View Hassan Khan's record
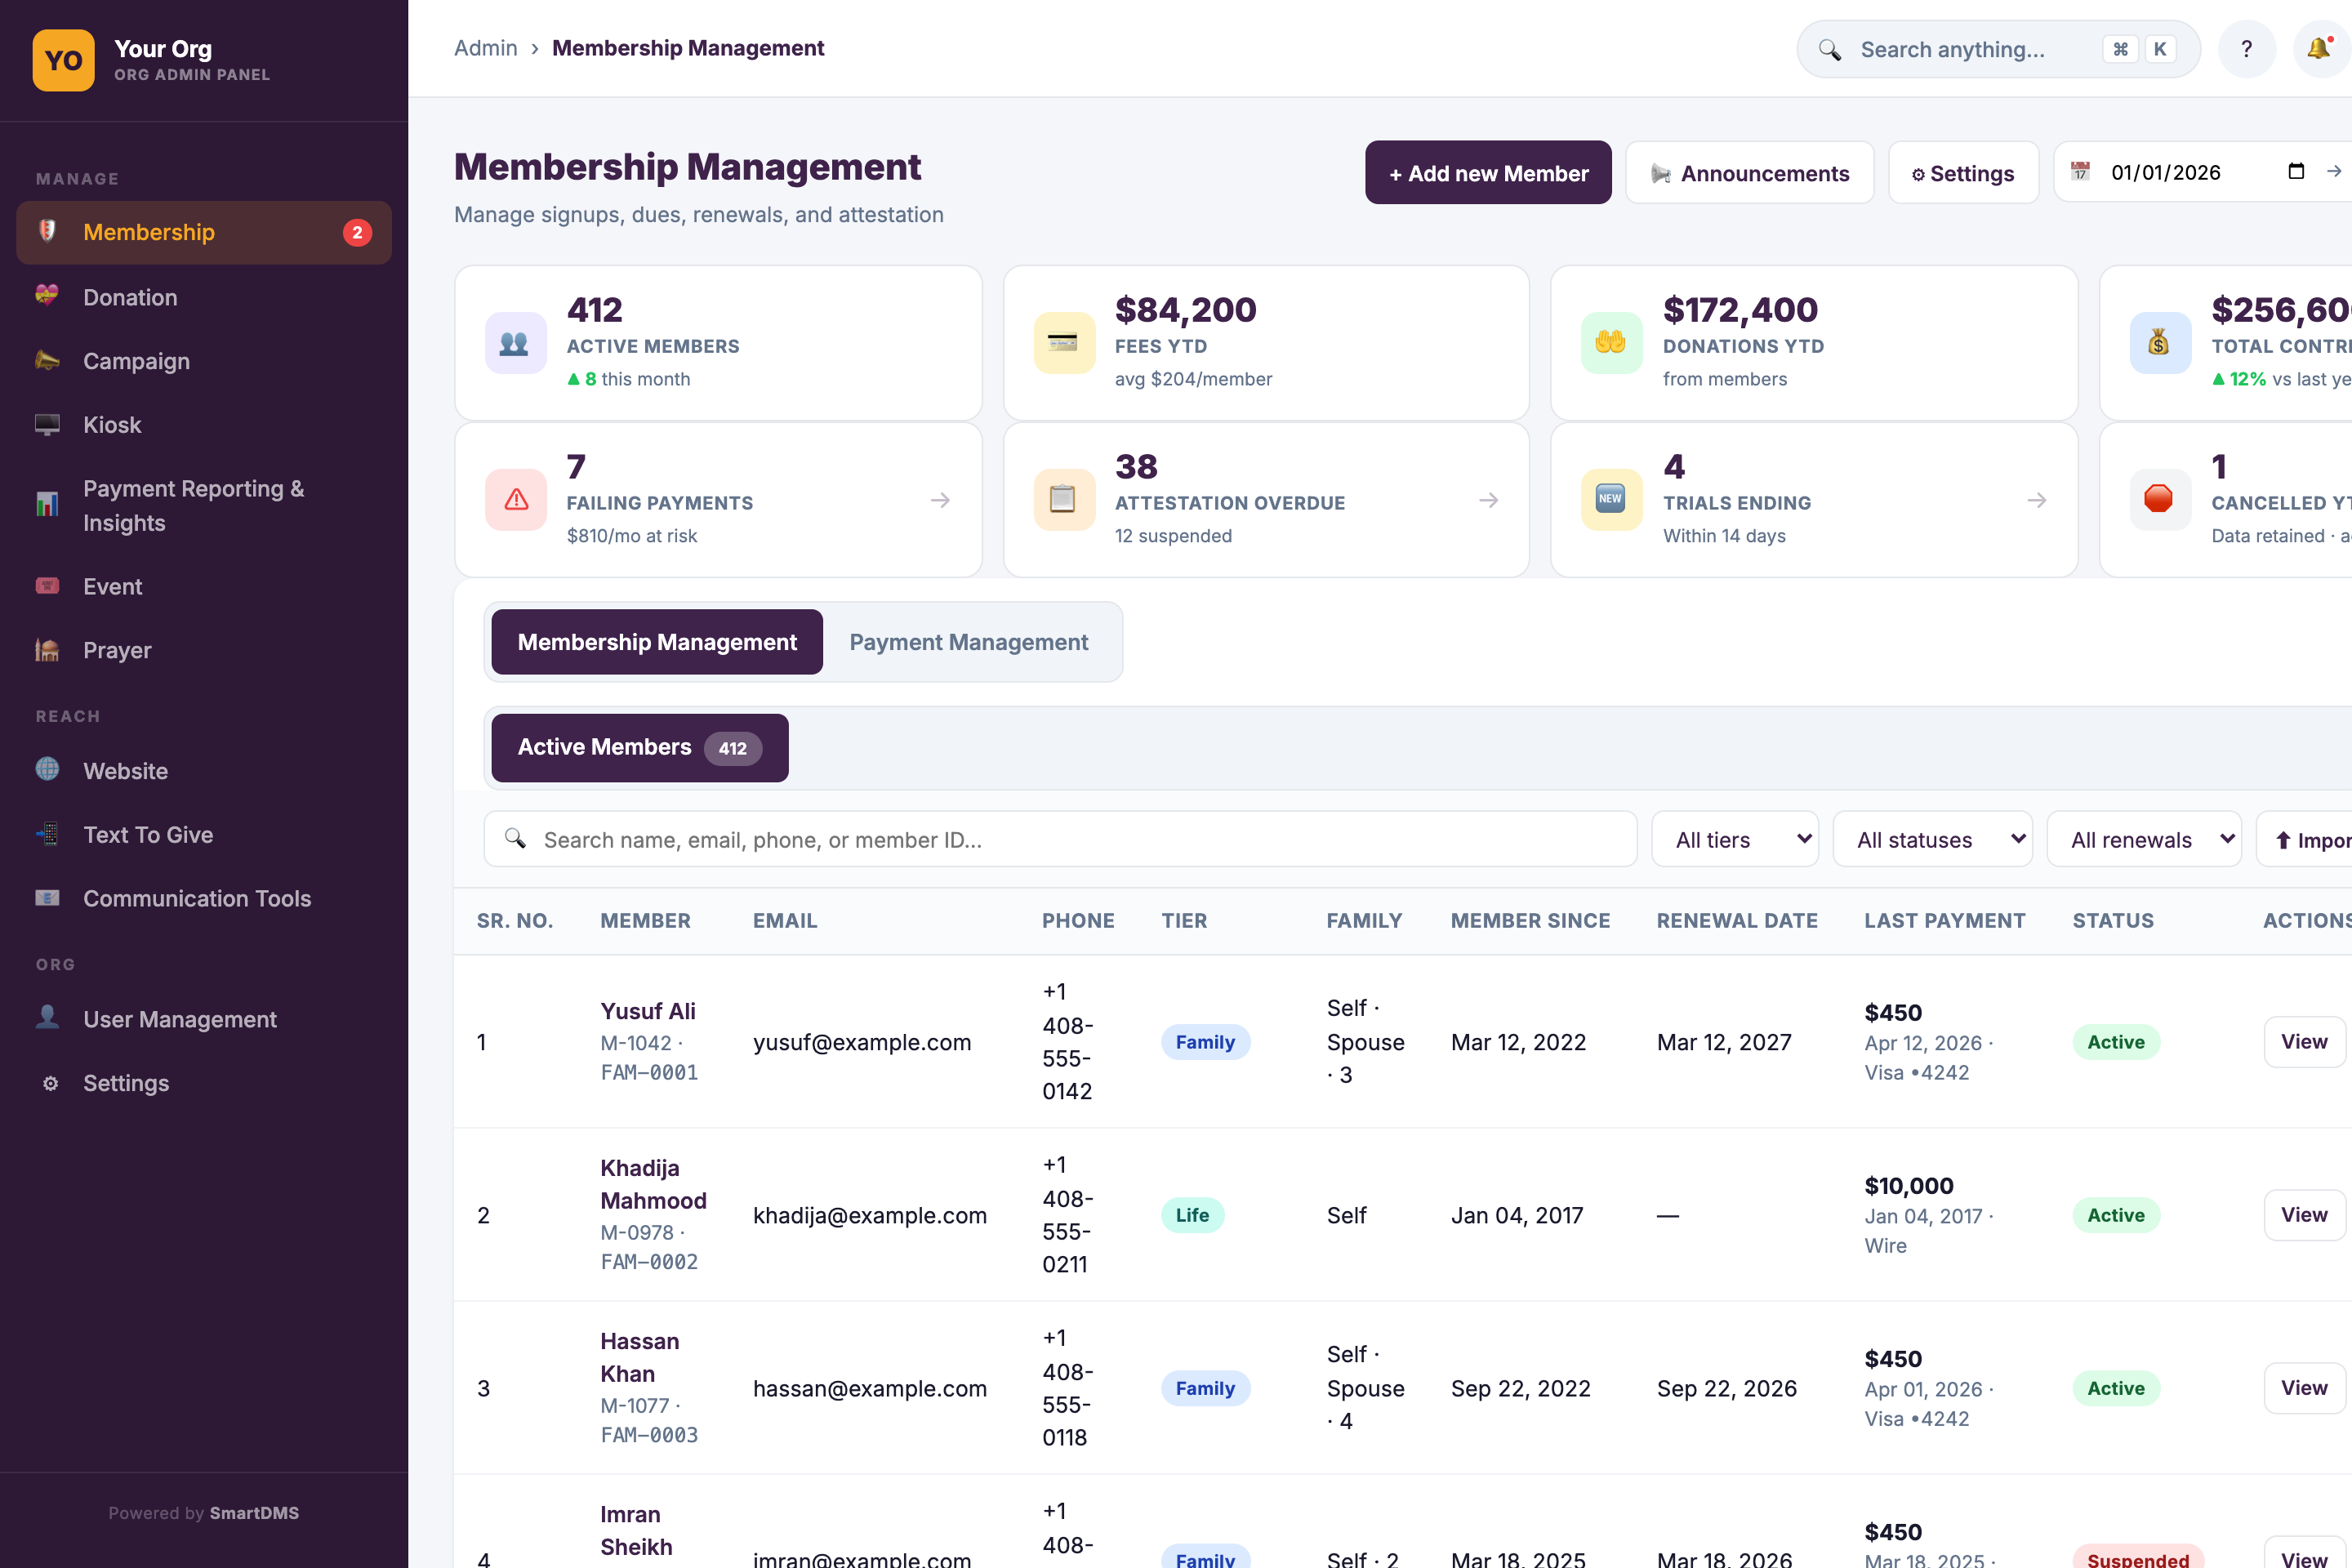 pyautogui.click(x=2304, y=1388)
